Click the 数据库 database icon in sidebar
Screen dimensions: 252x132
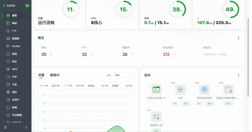tap(8, 39)
